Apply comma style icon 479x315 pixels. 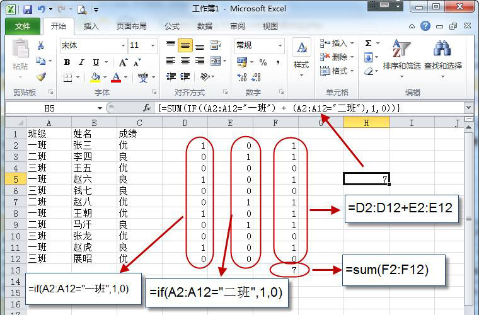click(x=278, y=62)
